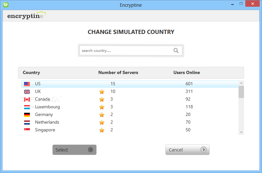Click the encryptine logo in header
The height and width of the screenshot is (173, 262).
point(27,15)
